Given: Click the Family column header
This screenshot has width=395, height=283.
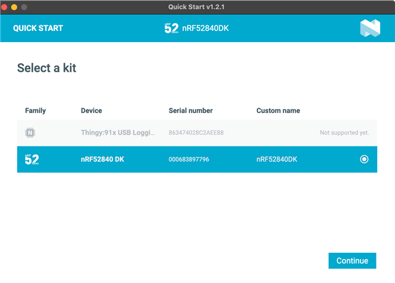Looking at the screenshot, I should [x=35, y=111].
